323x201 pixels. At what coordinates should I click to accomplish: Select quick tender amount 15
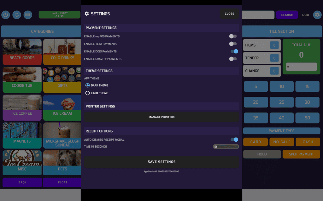click(307, 86)
